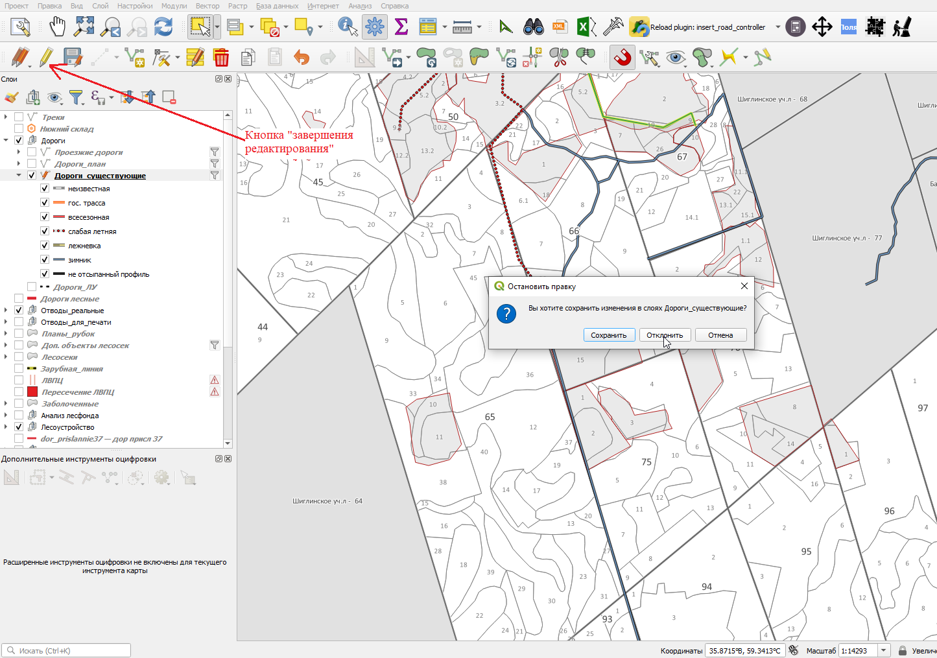Toggle the scale lock icon
This screenshot has height=658, width=937.
click(902, 650)
